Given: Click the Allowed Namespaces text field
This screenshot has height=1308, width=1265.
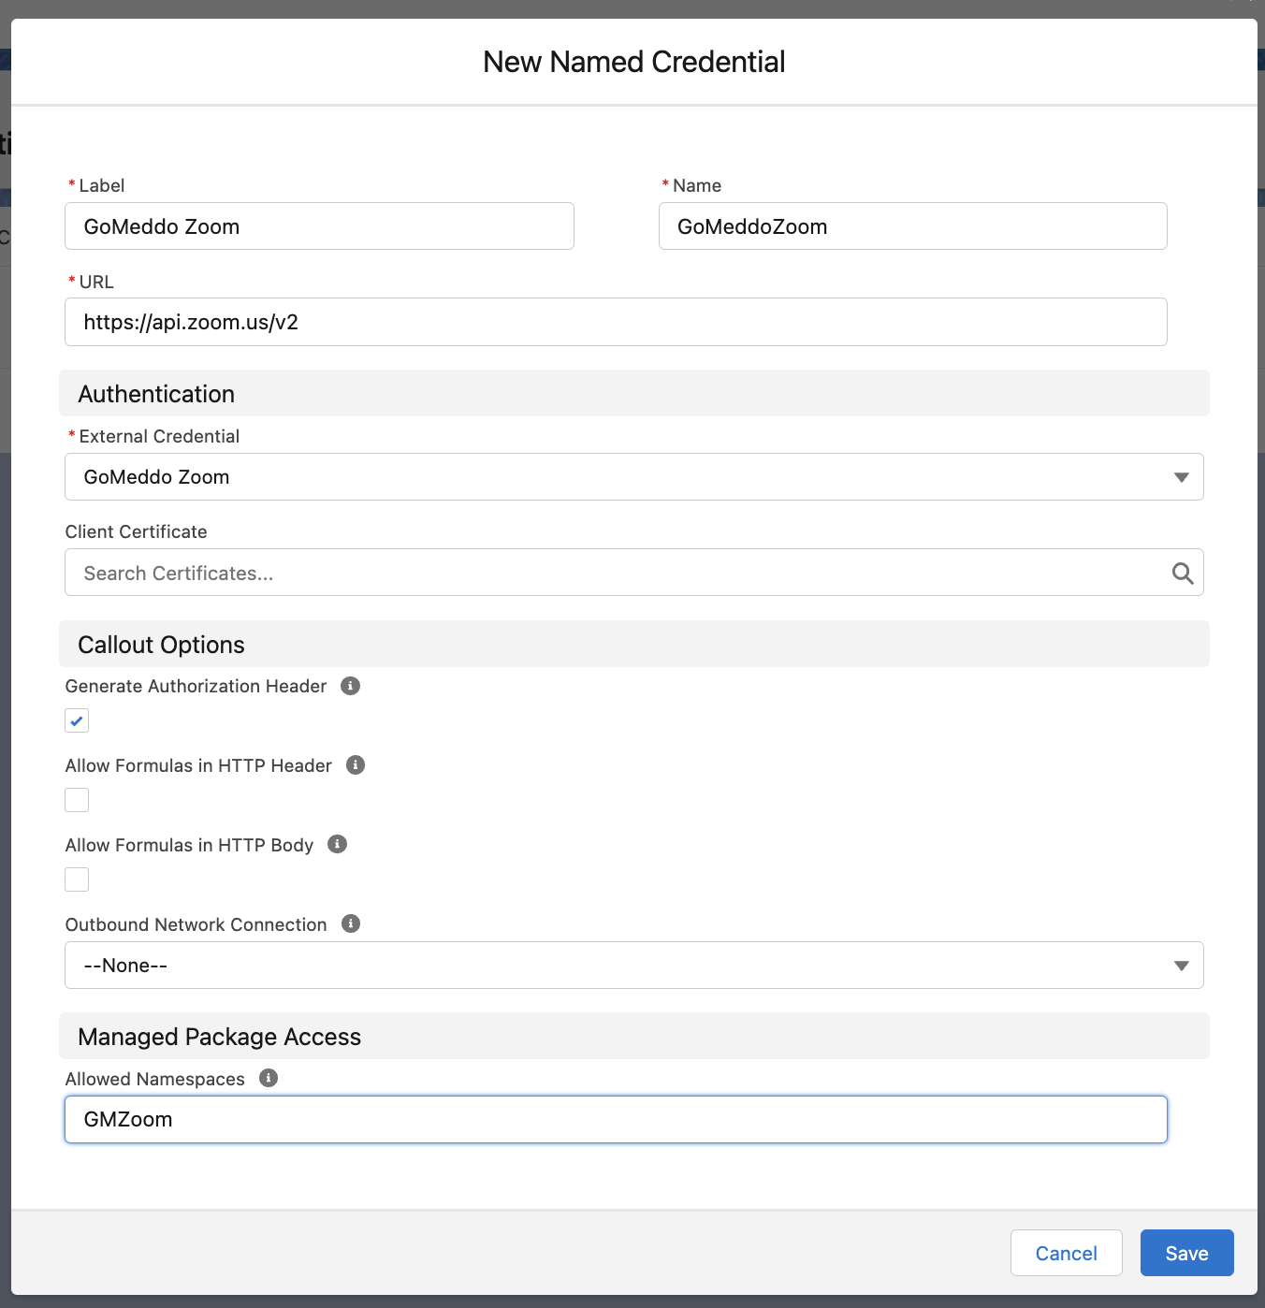Looking at the screenshot, I should [x=616, y=1119].
